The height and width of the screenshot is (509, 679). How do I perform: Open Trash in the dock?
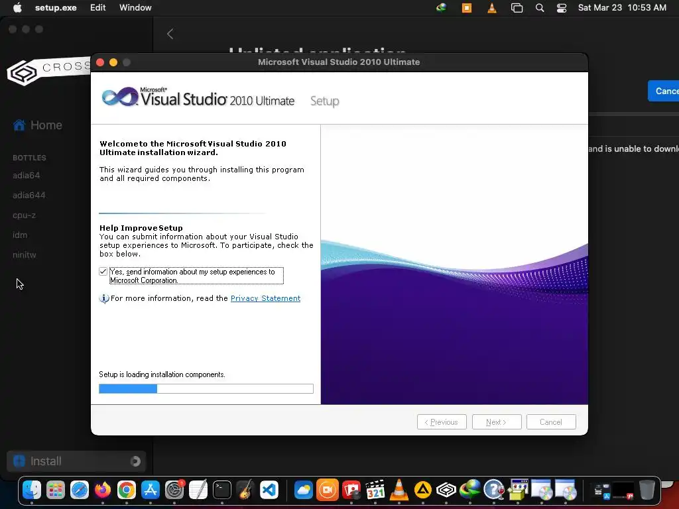coord(647,490)
